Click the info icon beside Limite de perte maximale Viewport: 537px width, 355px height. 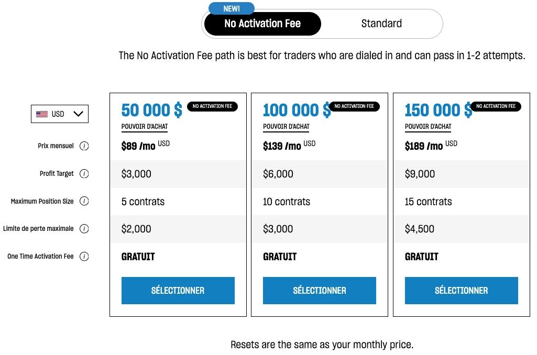[x=84, y=229]
